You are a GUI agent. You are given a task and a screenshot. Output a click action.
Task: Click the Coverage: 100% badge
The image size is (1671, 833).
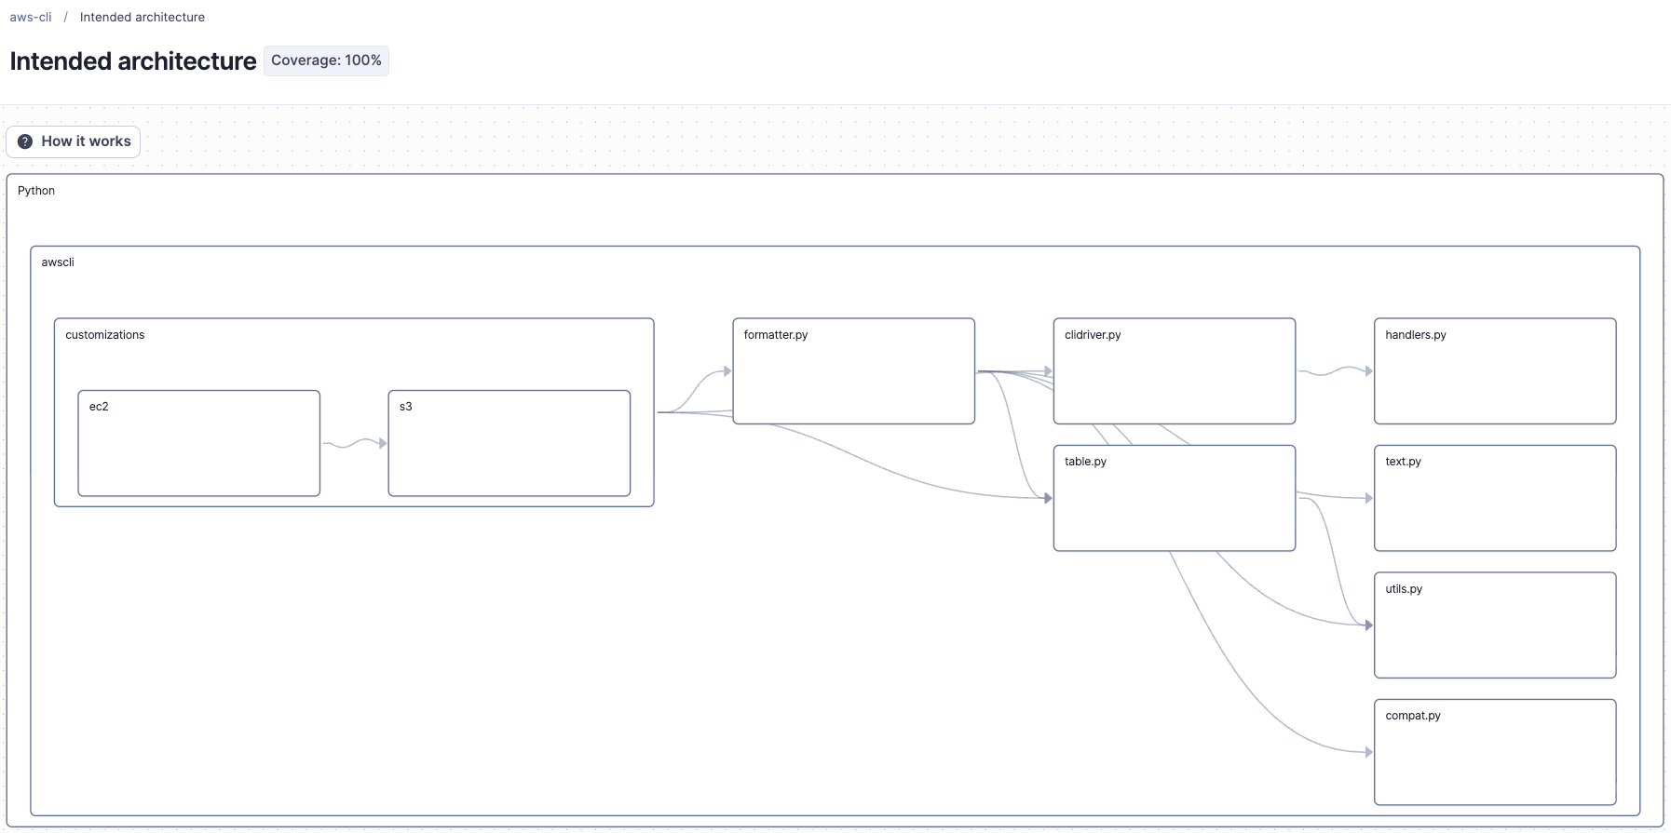pyautogui.click(x=326, y=60)
